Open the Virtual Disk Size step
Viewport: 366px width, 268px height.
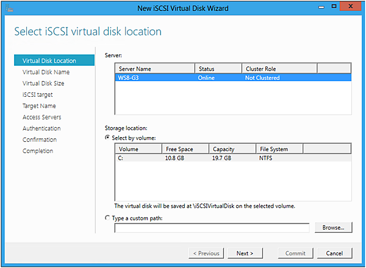pos(43,83)
